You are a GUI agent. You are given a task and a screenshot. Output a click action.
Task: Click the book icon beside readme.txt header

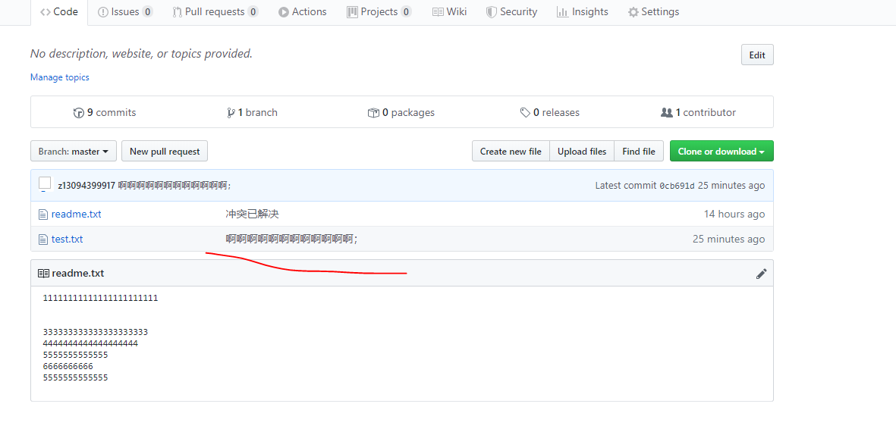pos(43,274)
